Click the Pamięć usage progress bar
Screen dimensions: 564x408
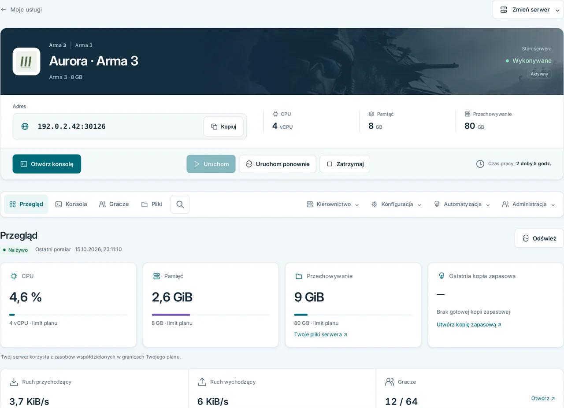211,315
